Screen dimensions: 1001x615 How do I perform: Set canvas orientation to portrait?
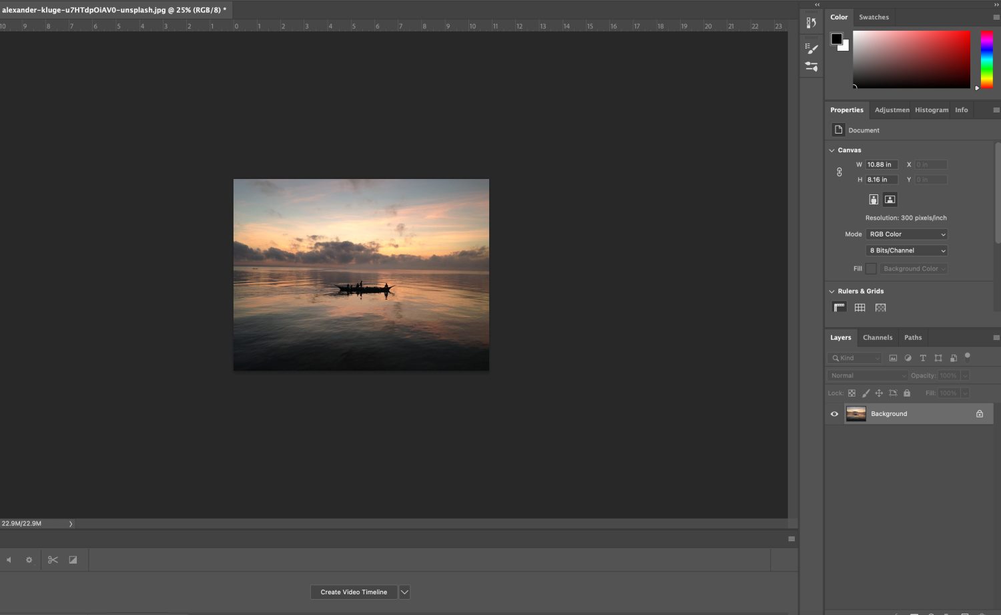pyautogui.click(x=874, y=199)
